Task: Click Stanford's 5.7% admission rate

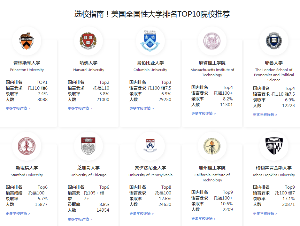Action: coord(42,199)
